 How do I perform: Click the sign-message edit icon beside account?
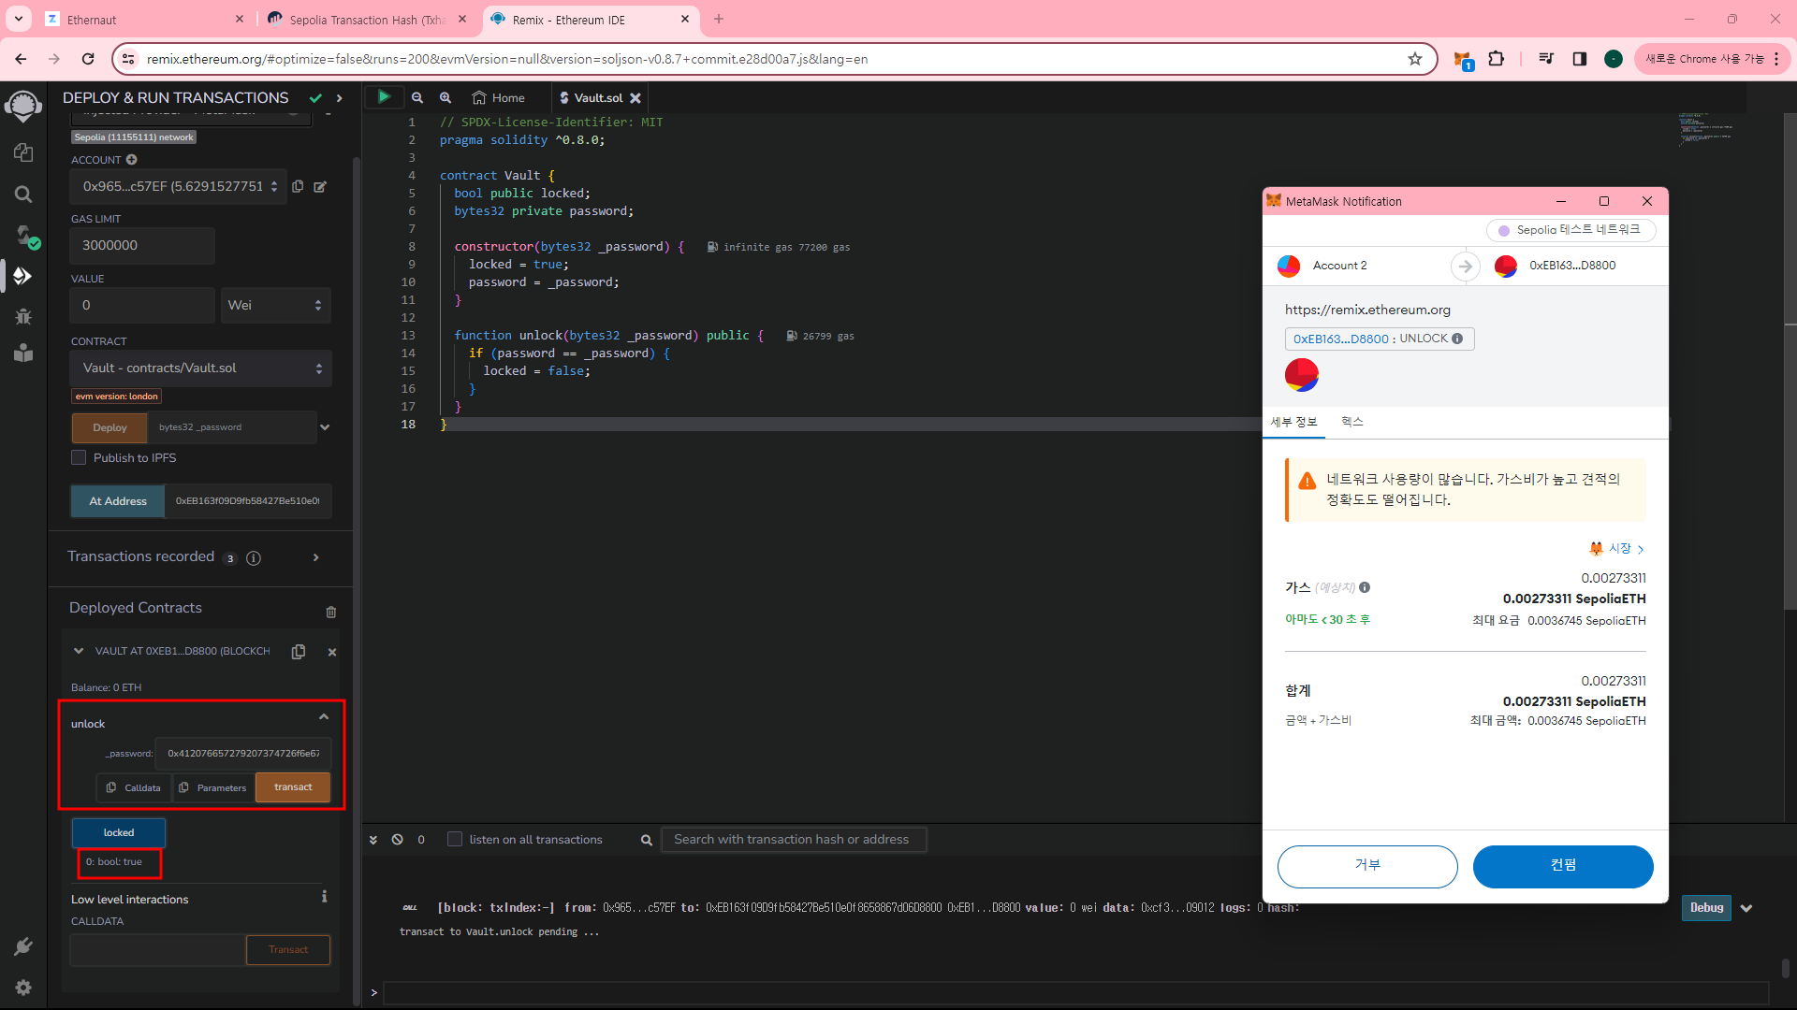pyautogui.click(x=320, y=186)
